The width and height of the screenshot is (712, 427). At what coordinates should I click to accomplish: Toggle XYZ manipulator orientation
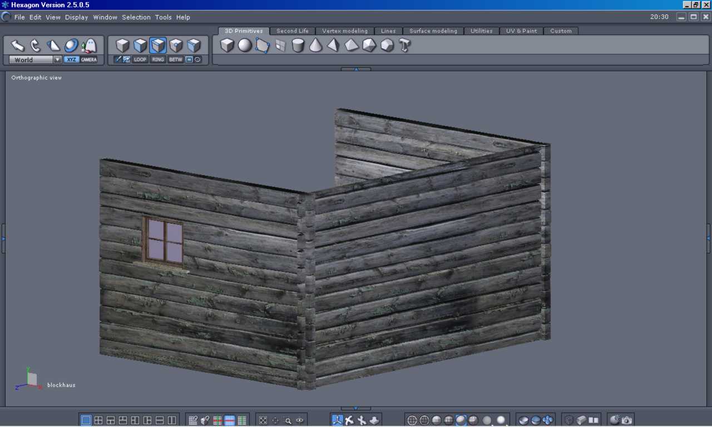pyautogui.click(x=71, y=59)
